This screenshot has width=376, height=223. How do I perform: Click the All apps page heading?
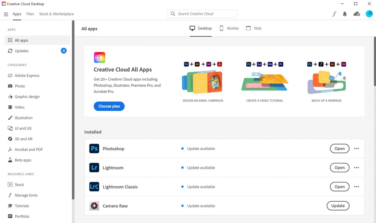tap(89, 29)
